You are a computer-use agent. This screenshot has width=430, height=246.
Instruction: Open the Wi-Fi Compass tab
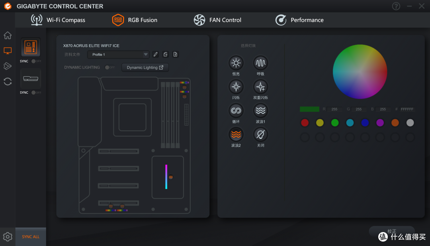[x=58, y=20]
